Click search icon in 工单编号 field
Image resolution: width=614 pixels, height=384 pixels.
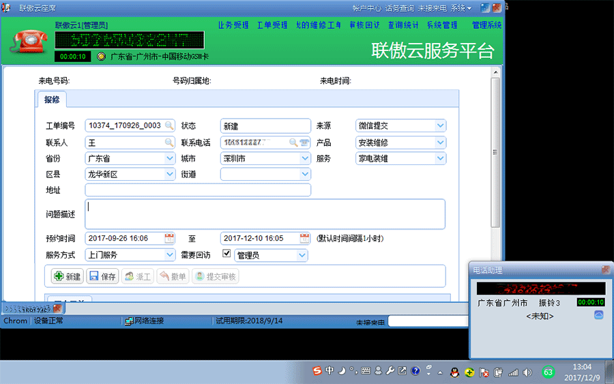(169, 125)
